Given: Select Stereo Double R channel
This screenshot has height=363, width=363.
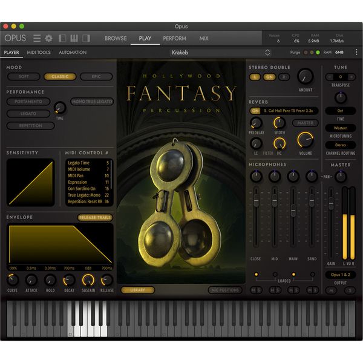Looking at the screenshot, I should 284,77.
